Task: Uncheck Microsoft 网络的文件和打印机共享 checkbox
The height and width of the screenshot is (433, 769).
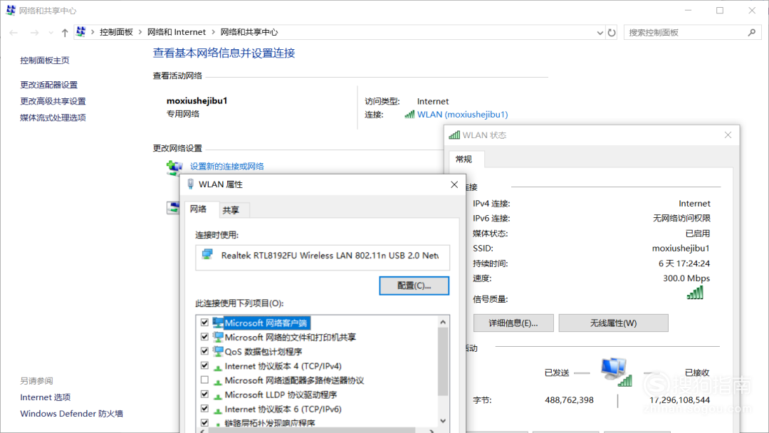Action: coord(204,337)
